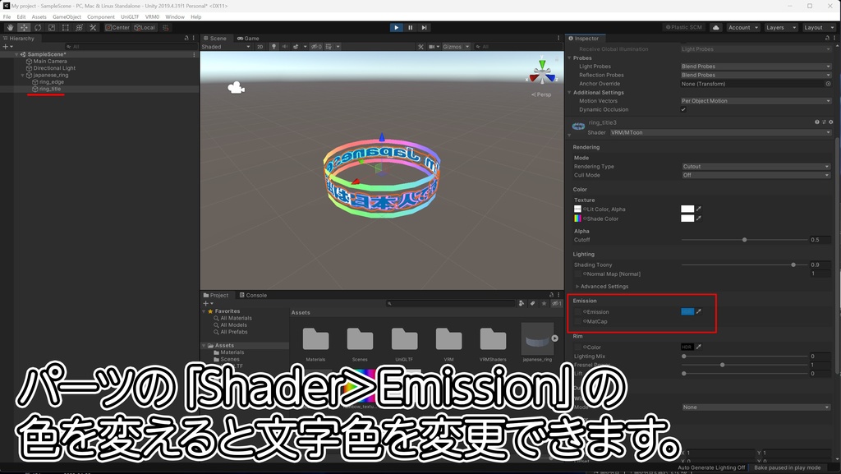Collapse the japanese_ring hierarchy item
The width and height of the screenshot is (841, 474).
pyautogui.click(x=22, y=75)
